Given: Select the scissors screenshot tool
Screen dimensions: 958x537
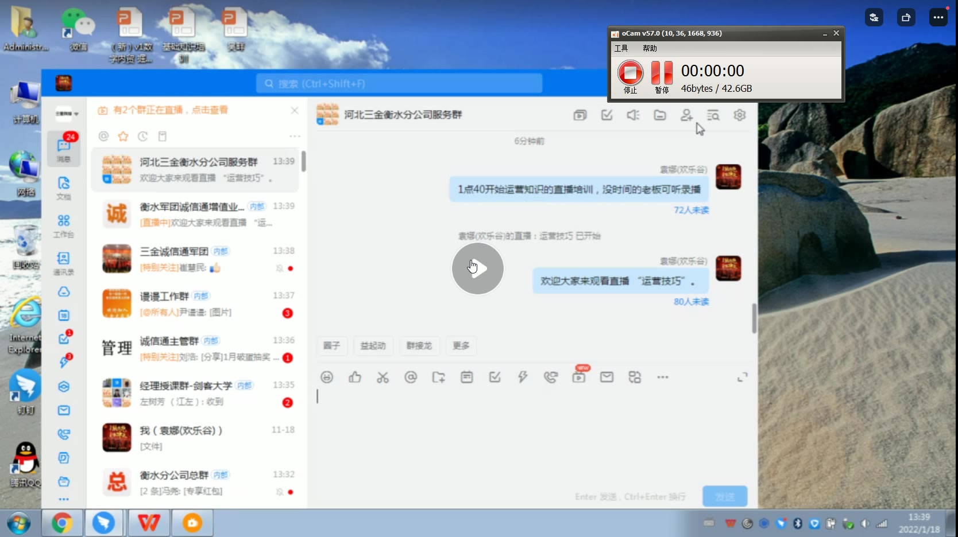Looking at the screenshot, I should (383, 377).
